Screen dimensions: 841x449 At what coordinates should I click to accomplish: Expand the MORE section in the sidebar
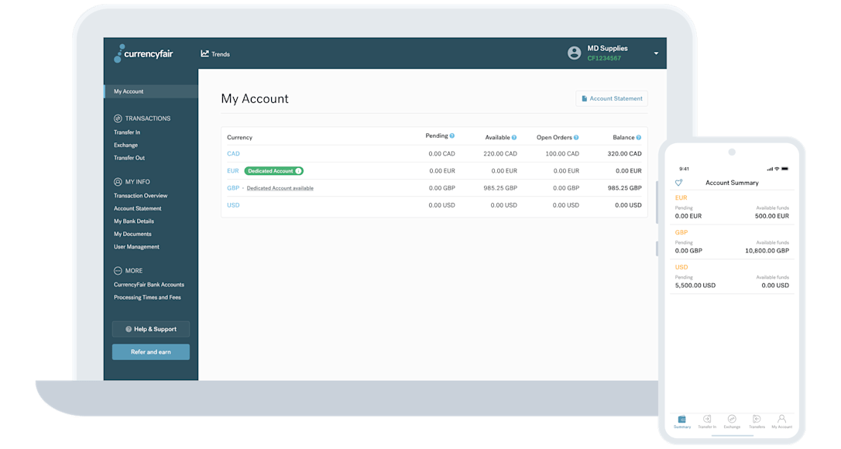(118, 270)
